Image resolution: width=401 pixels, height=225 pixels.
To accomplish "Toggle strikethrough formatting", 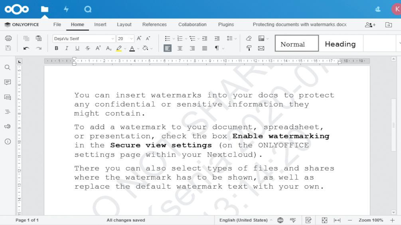I will pyautogui.click(x=88, y=48).
